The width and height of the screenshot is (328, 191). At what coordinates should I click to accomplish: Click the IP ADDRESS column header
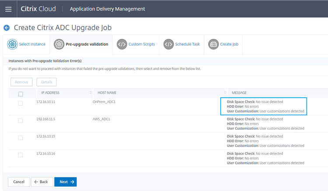[x=50, y=92]
